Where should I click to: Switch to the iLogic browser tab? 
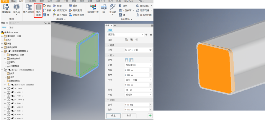pyautogui.click(x=12, y=23)
